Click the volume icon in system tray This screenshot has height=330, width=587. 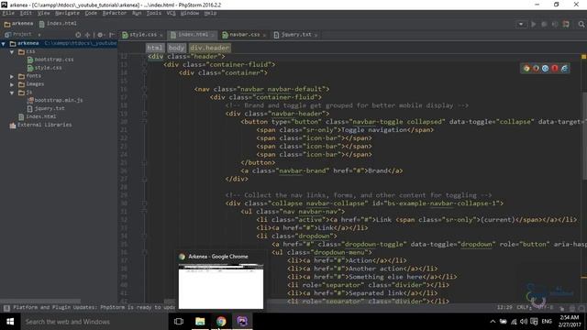(524, 322)
